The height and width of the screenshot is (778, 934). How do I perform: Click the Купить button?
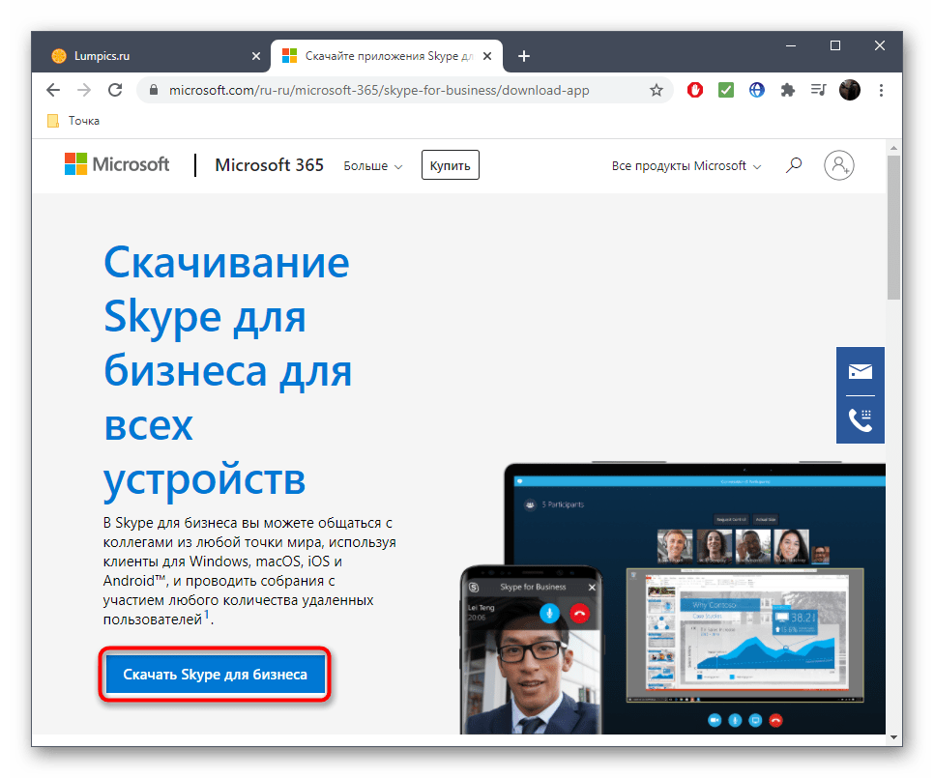coord(451,165)
